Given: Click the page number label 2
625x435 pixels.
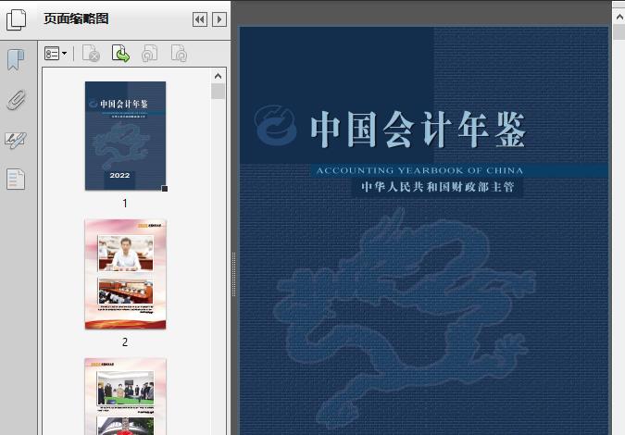Looking at the screenshot, I should click(x=125, y=342).
